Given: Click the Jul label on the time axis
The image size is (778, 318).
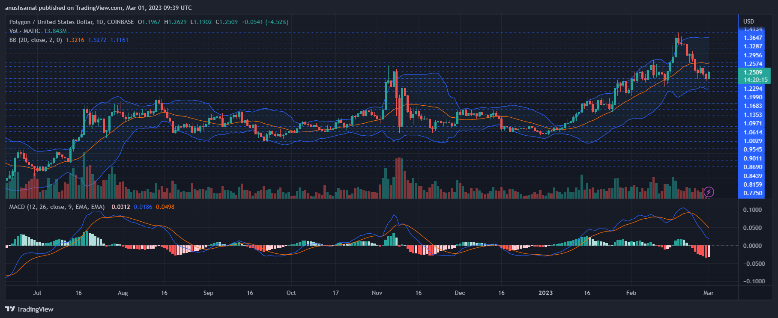Looking at the screenshot, I should 37,293.
